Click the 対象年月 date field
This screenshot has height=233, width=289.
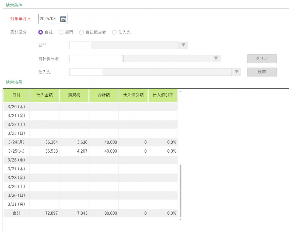49,19
